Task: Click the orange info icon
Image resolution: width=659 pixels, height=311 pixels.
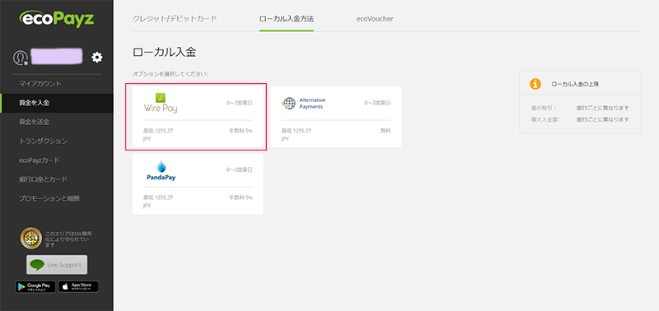Action: [x=535, y=84]
